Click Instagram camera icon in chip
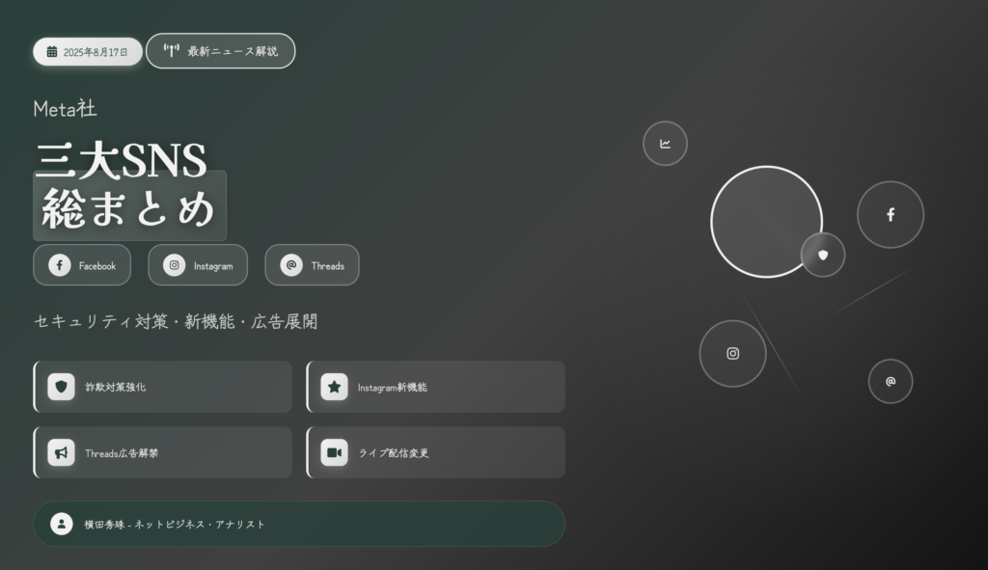Viewport: 988px width, 570px height. (x=175, y=265)
